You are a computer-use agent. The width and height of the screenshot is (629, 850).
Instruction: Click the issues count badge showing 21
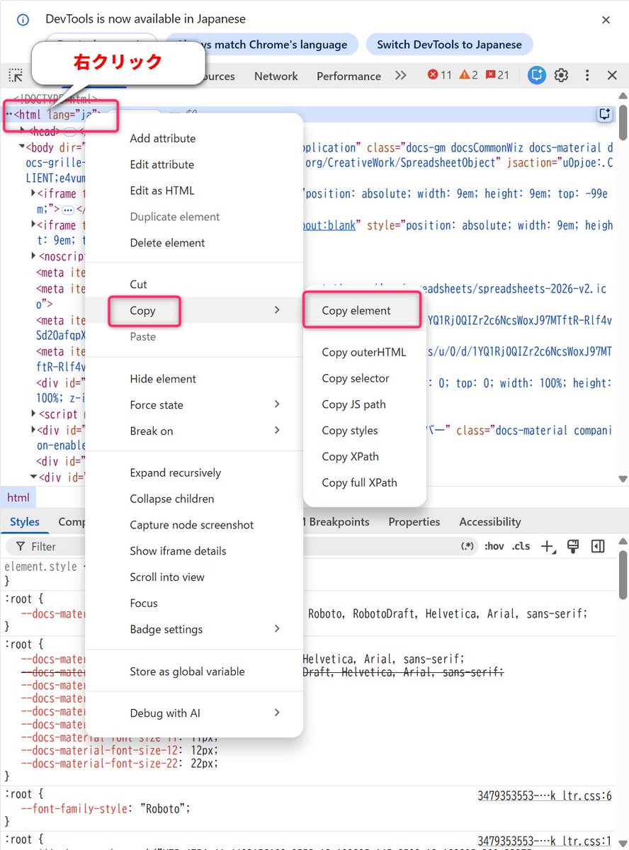coord(497,75)
